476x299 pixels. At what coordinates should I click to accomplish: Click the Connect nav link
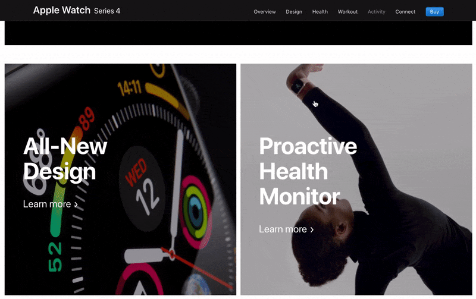(x=405, y=12)
